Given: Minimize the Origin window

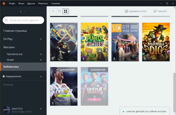Looking at the screenshot, I should 161,4.
